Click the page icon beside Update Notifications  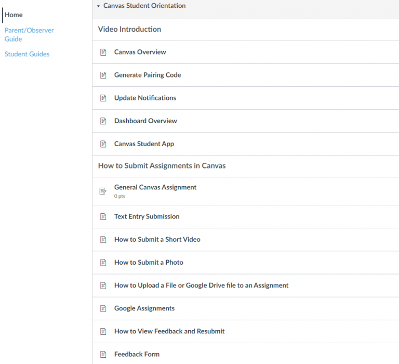click(103, 98)
